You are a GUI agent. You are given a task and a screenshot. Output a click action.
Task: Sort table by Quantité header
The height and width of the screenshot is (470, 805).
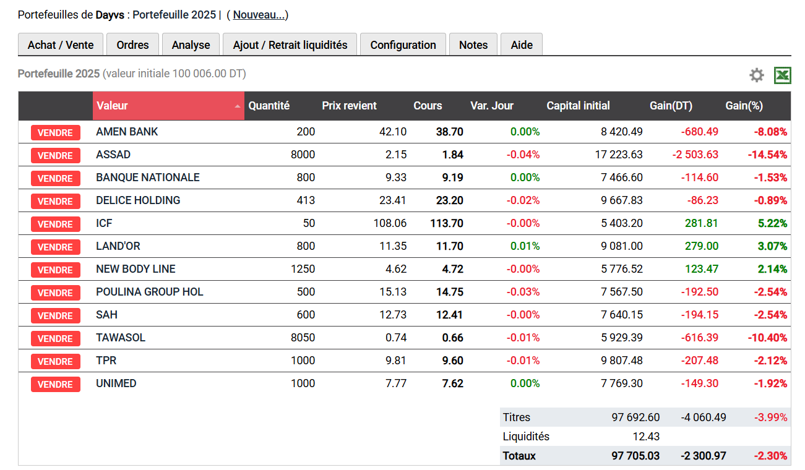point(269,106)
